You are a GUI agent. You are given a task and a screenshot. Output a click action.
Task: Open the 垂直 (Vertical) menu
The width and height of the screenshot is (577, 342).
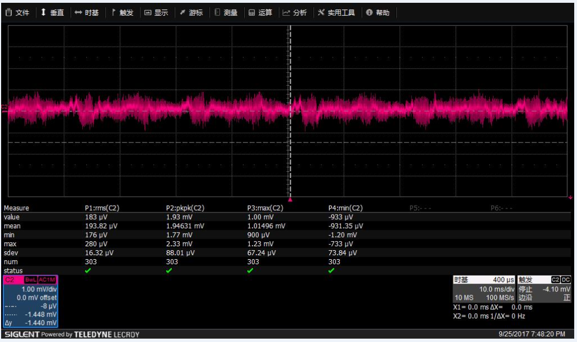tap(52, 12)
